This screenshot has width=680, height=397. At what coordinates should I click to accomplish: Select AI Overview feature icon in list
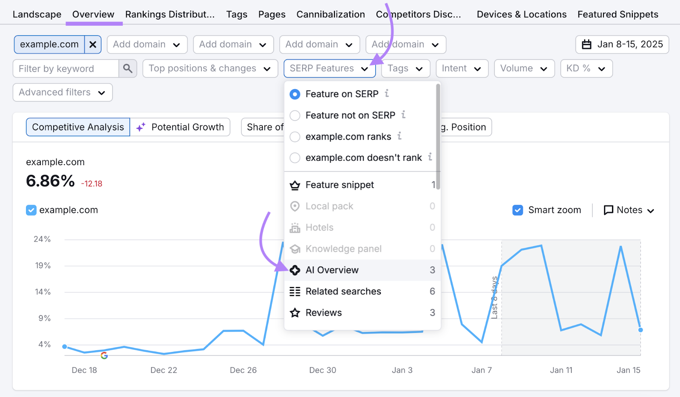295,270
